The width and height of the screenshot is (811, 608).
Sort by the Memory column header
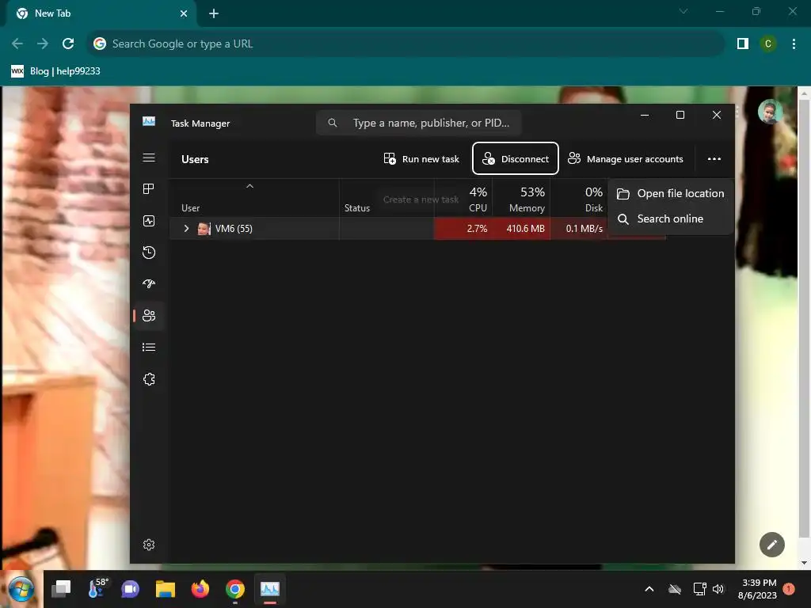click(x=521, y=199)
